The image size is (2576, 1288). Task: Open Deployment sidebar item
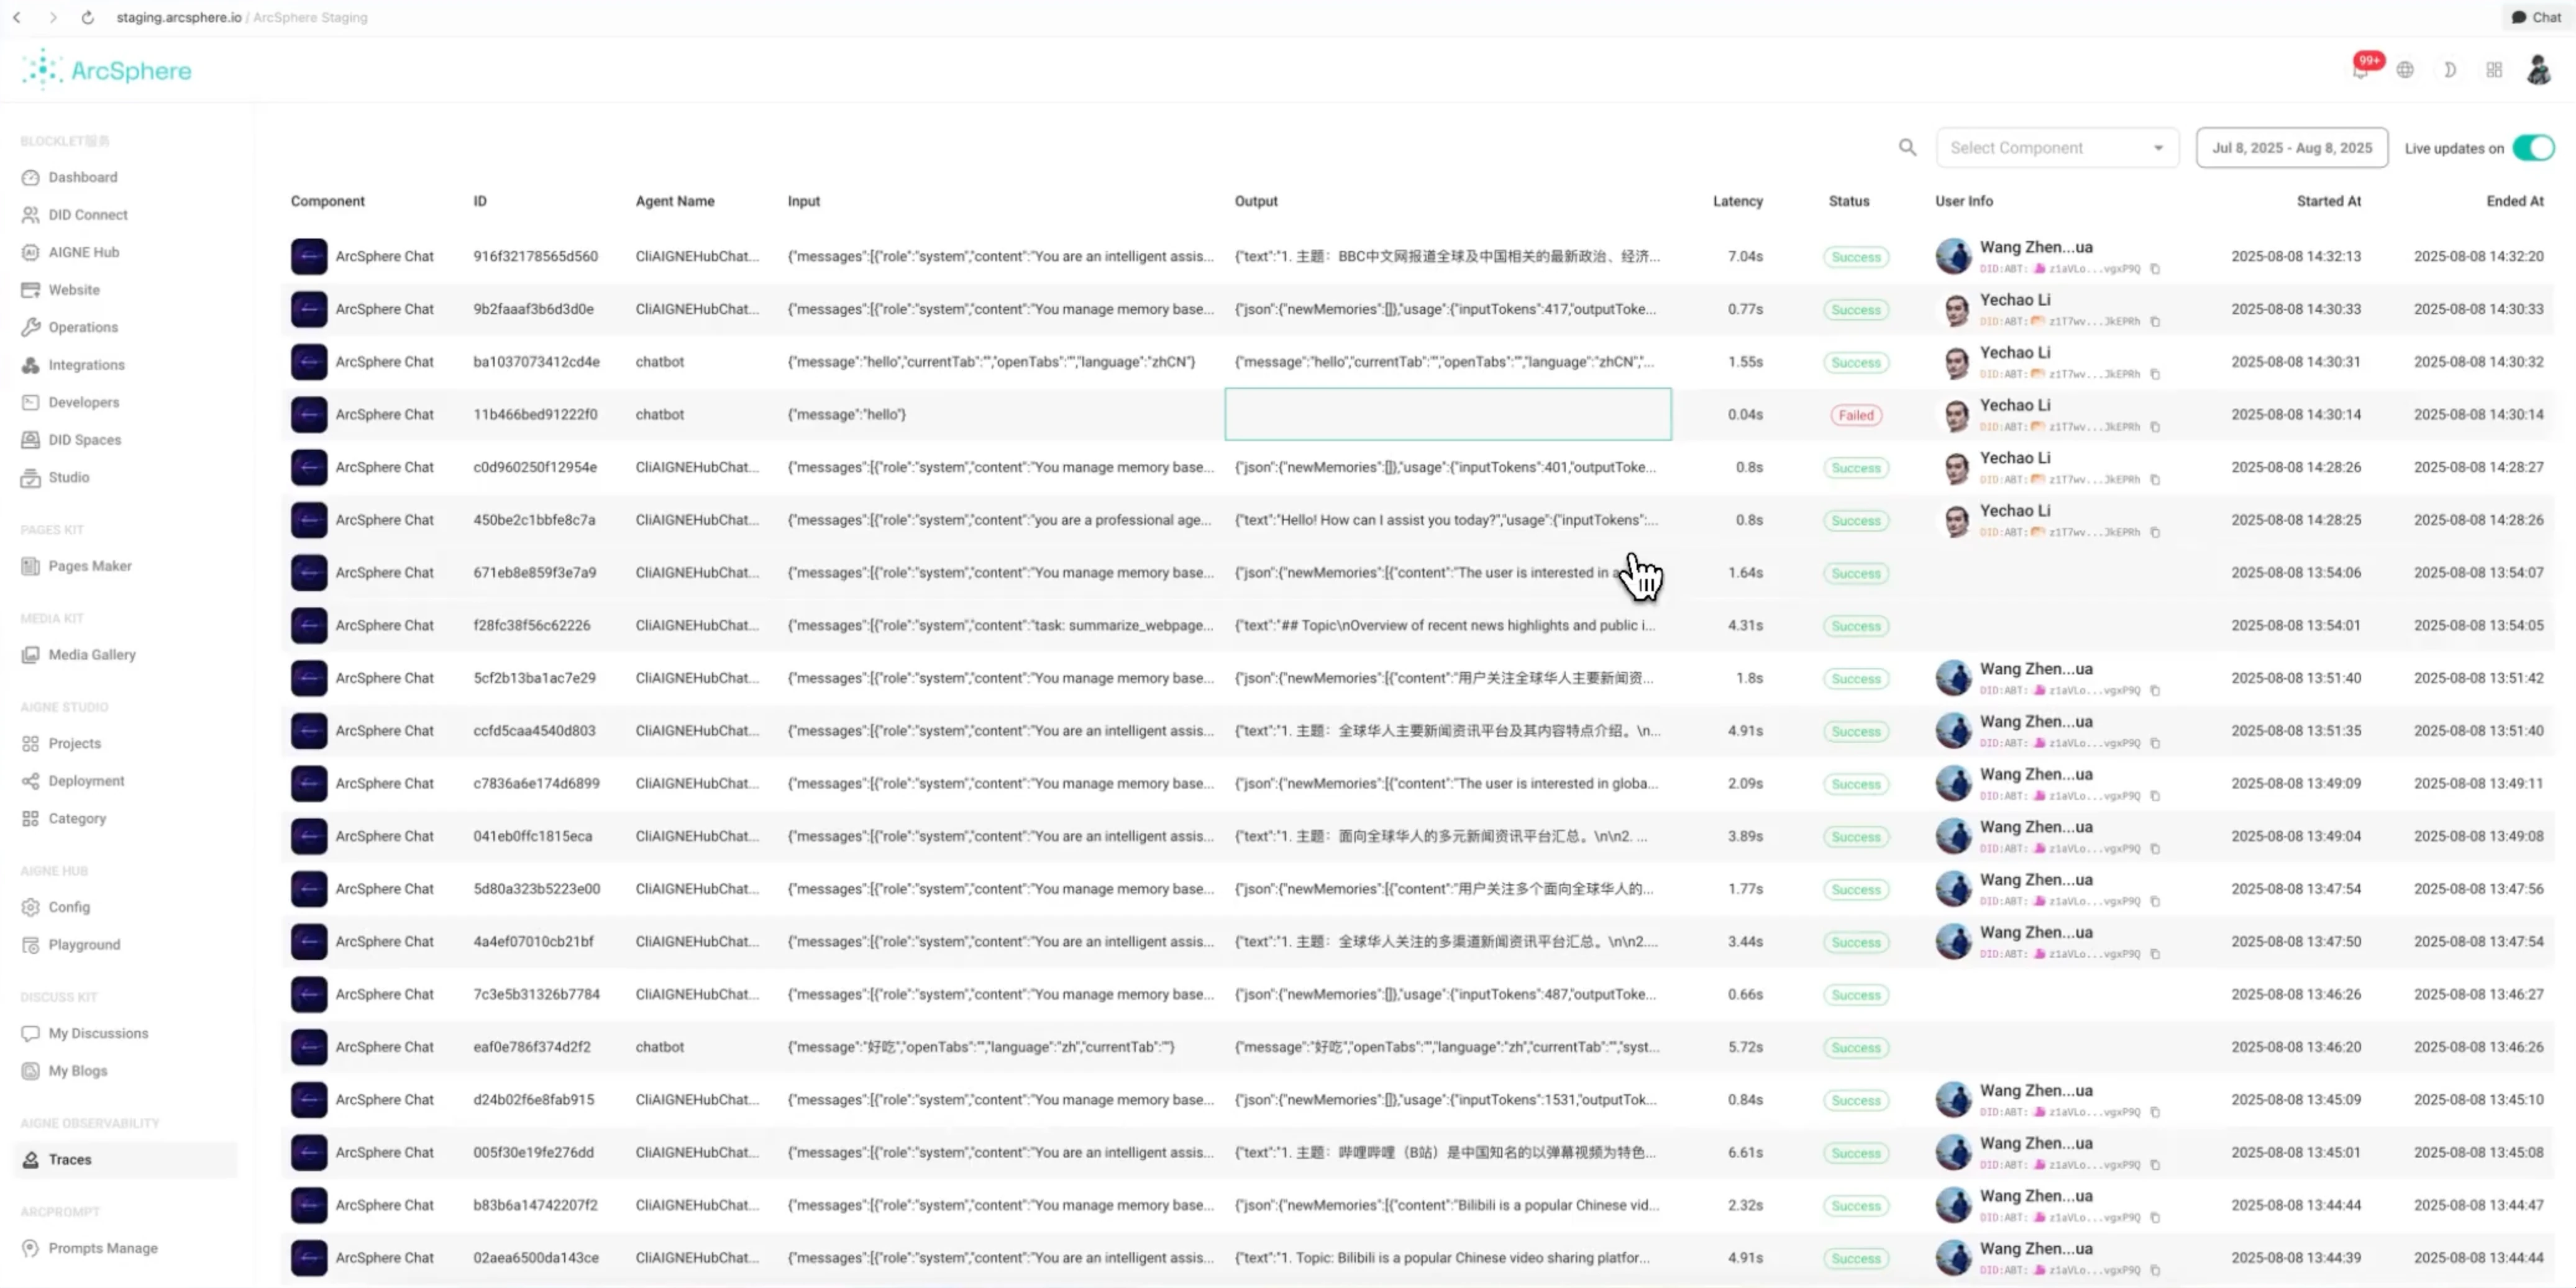[x=86, y=781]
